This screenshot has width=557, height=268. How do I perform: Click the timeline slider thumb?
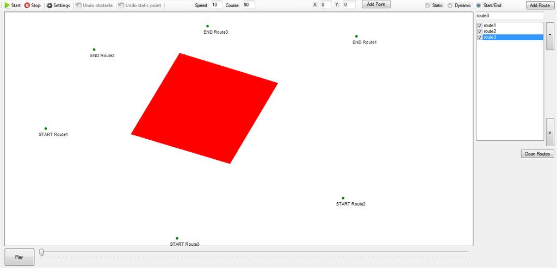tap(41, 252)
